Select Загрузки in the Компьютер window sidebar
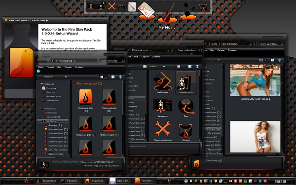The image size is (296, 185). click(48, 92)
